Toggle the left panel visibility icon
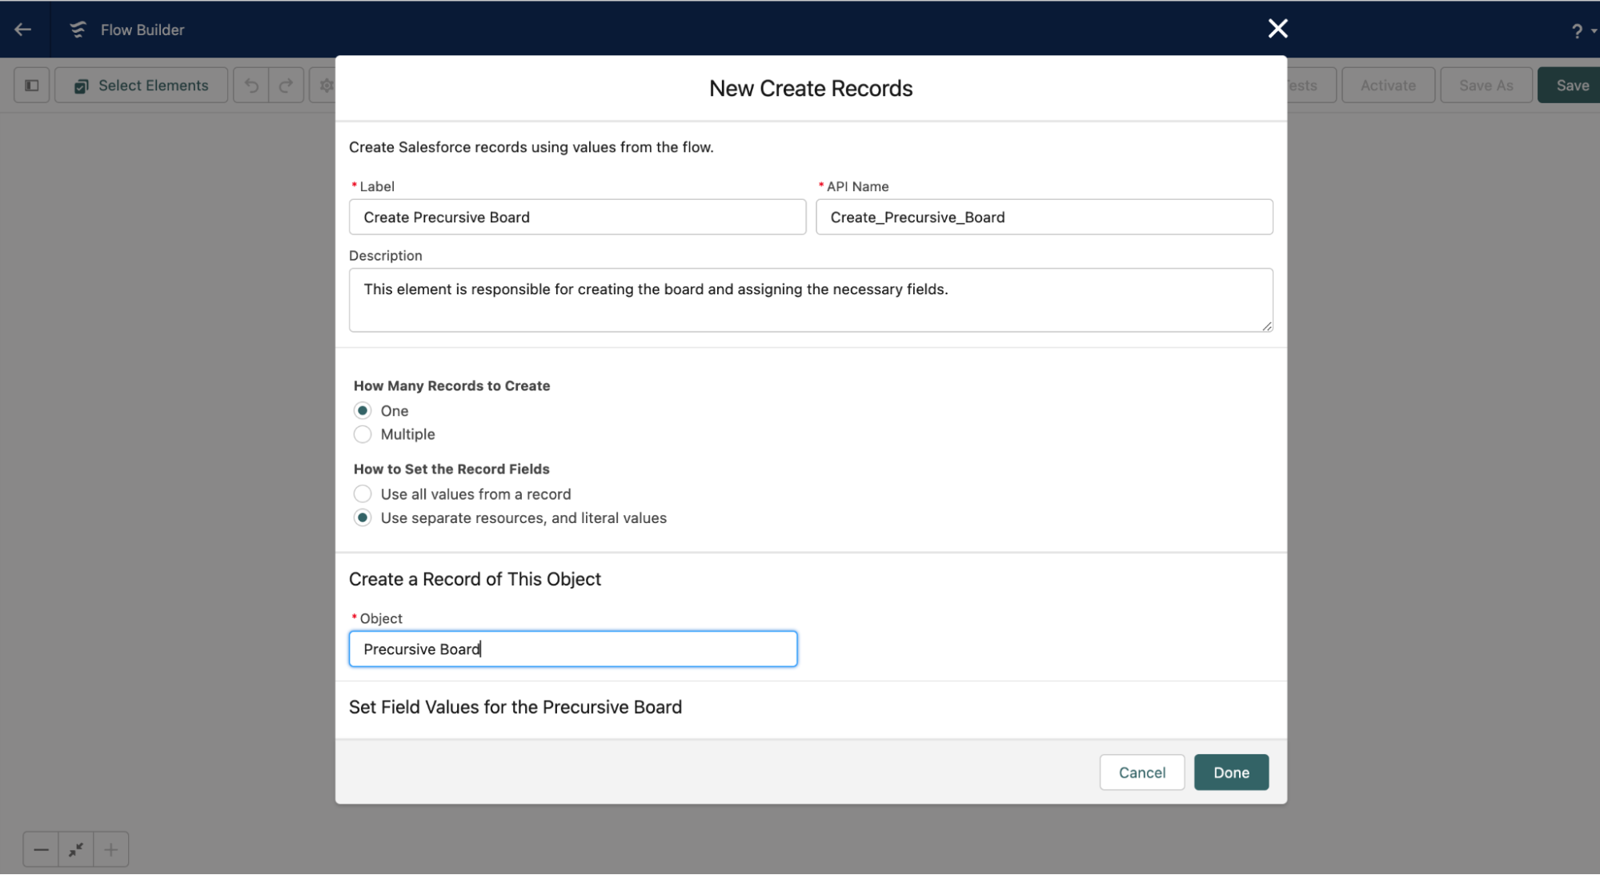 click(x=30, y=84)
